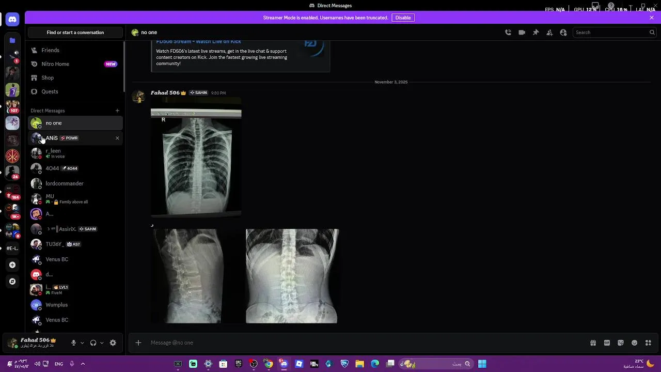Open Google Chrome from taskbar
Screen dimensions: 661x372
(269, 364)
